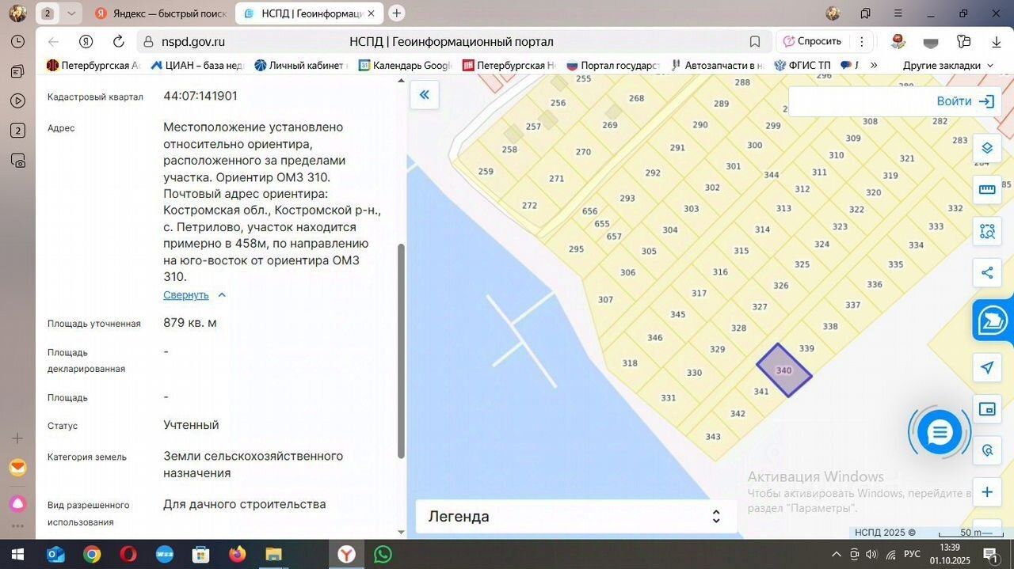Select the ruler measurement tool

point(987,189)
